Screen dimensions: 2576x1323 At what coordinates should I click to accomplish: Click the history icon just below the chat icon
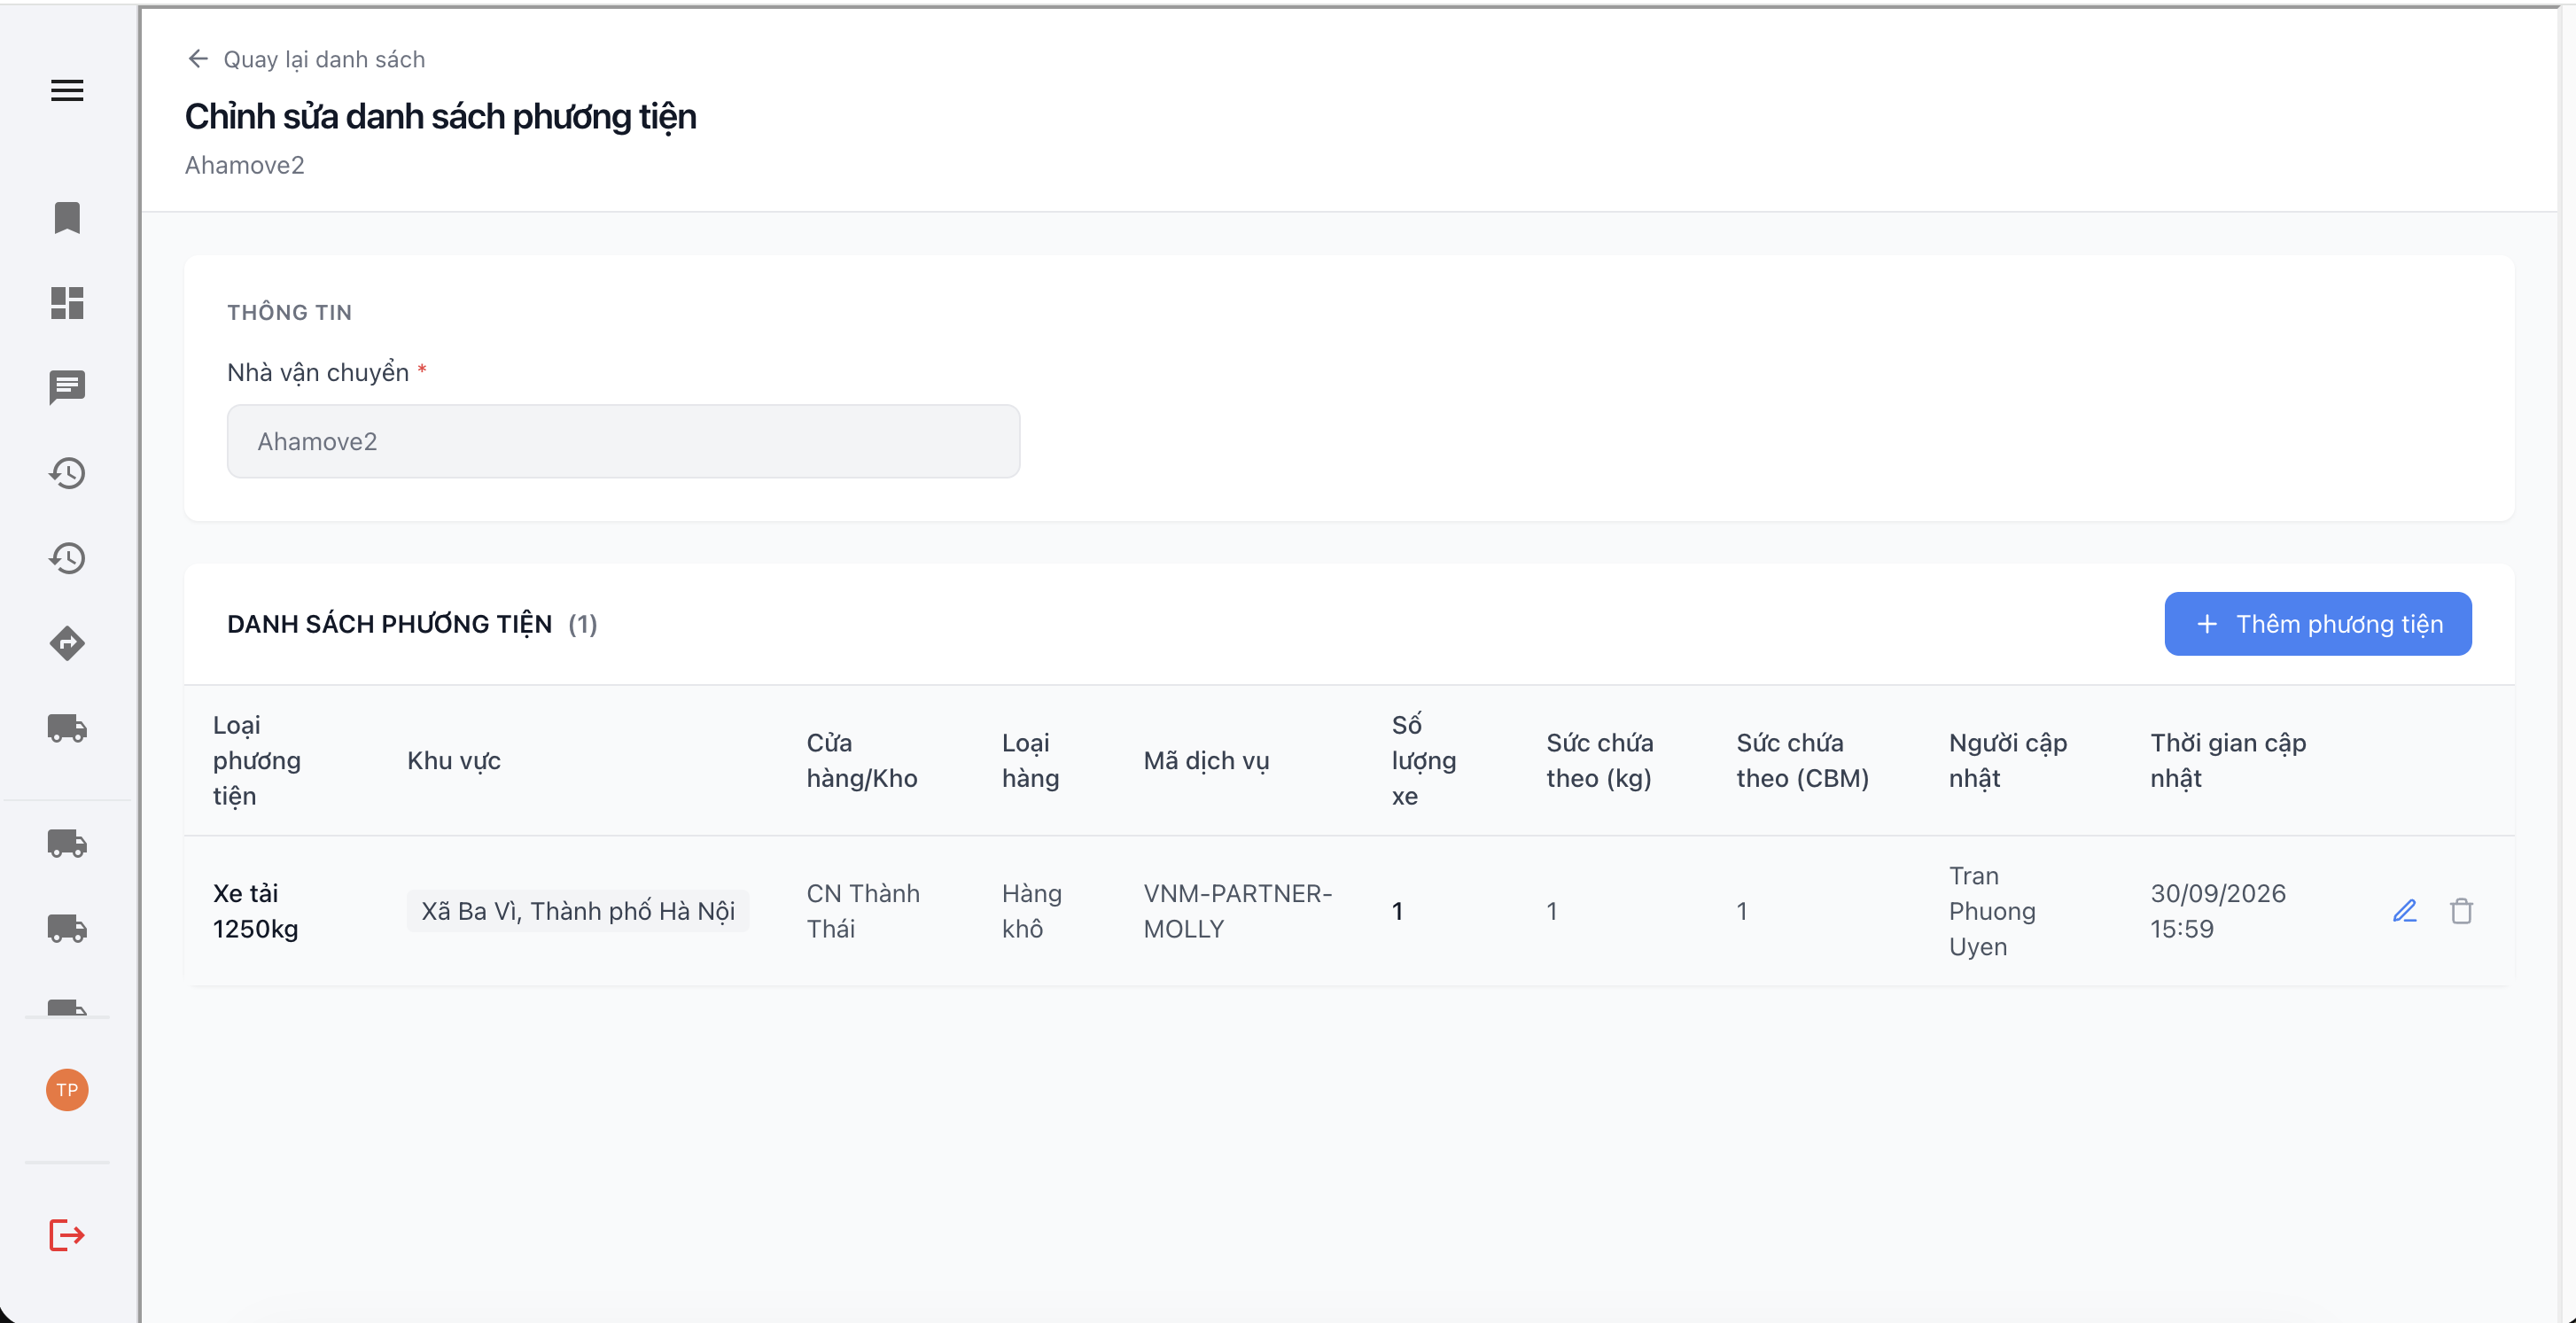coord(67,473)
